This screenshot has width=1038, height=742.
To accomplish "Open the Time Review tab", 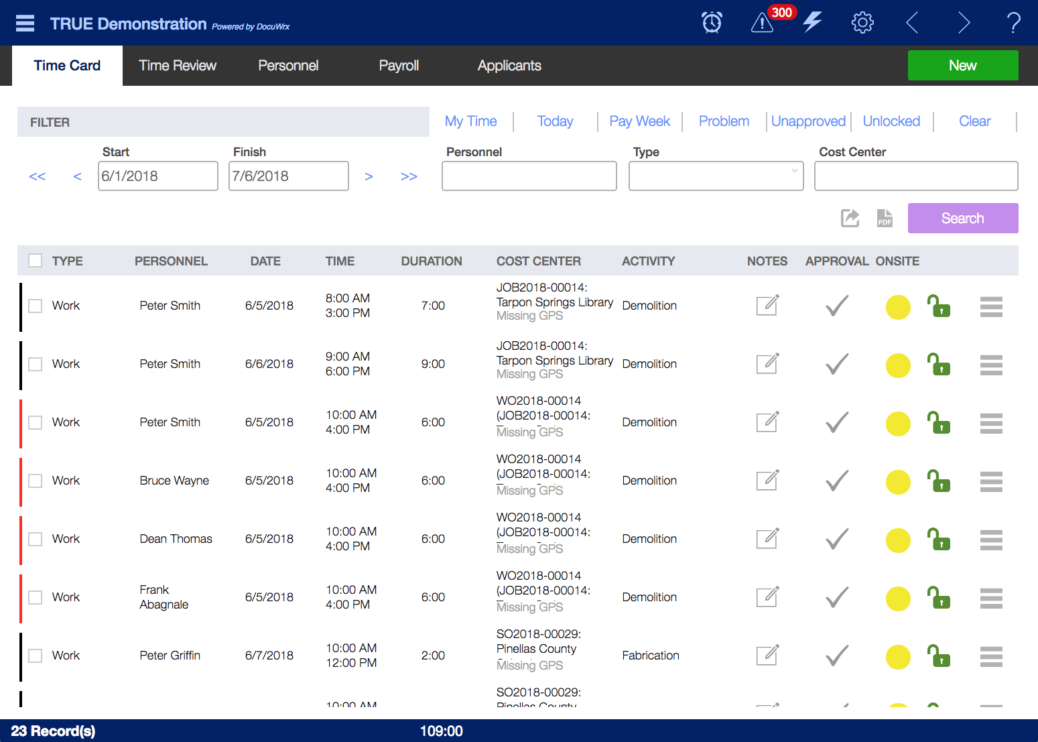I will 178,65.
